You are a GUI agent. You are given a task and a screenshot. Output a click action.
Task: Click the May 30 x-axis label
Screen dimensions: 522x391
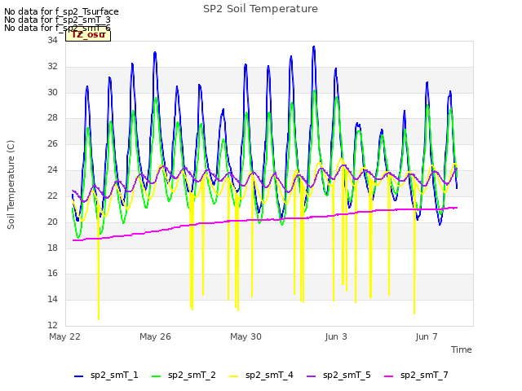click(x=246, y=336)
